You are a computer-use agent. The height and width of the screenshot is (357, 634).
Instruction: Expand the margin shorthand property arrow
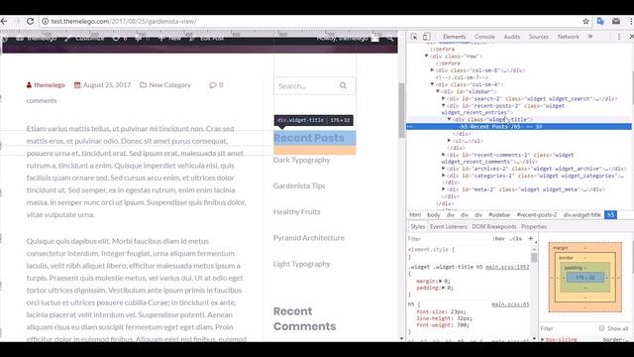pyautogui.click(x=441, y=281)
